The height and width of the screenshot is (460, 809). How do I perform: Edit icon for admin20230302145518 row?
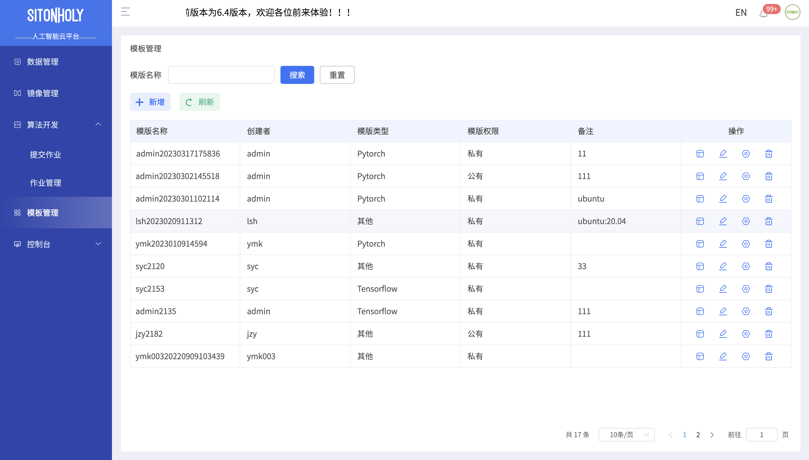723,176
